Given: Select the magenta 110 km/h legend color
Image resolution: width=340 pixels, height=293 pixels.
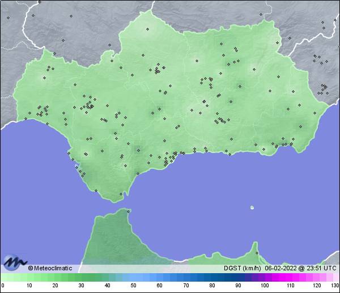Looking at the screenshot, I should pos(290,278).
